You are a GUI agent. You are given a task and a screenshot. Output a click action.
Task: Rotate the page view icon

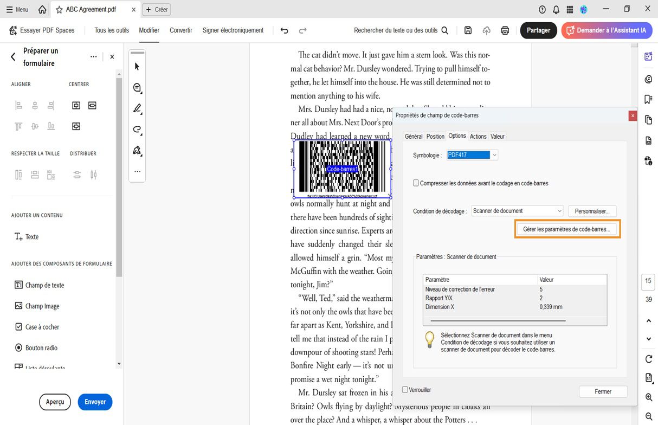(649, 359)
